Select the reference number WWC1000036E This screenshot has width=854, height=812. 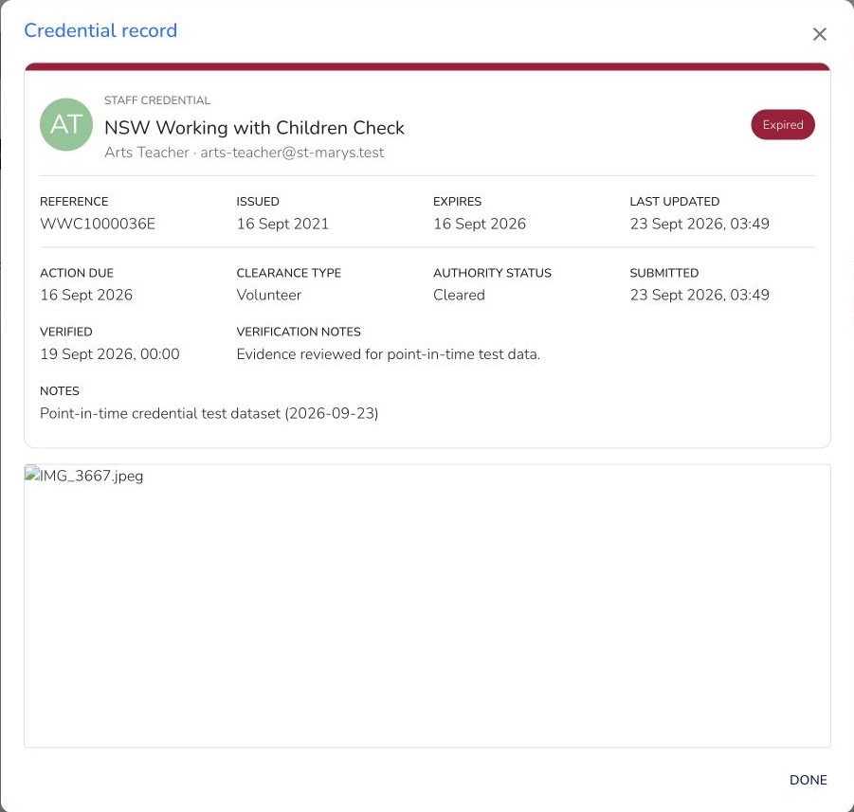98,224
